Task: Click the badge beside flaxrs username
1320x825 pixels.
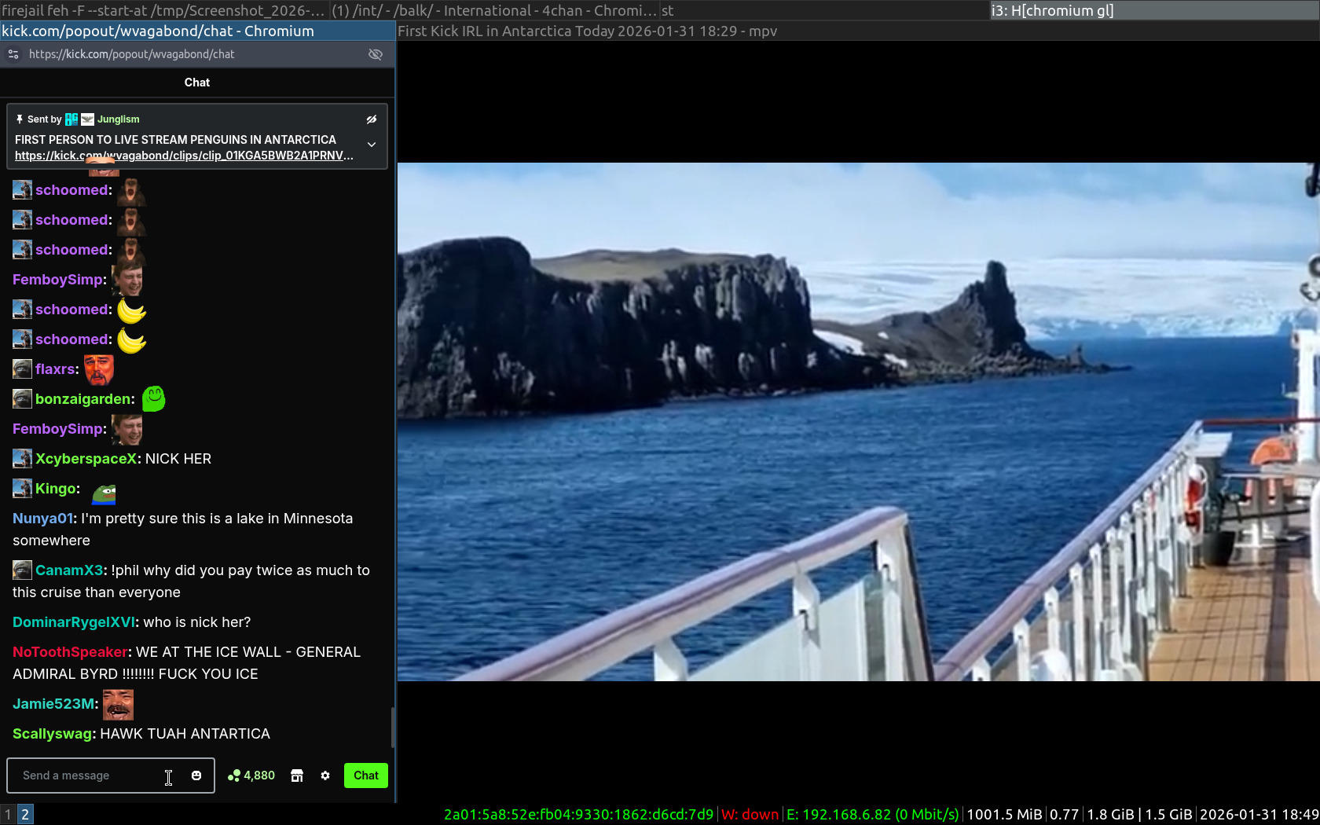Action: tap(22, 369)
